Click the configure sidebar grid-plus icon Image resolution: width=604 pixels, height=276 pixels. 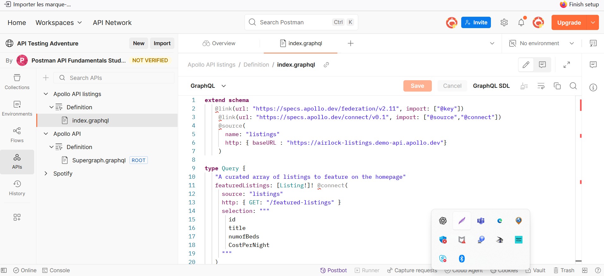pyautogui.click(x=17, y=217)
